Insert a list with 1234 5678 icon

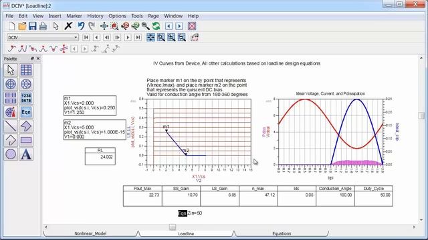[x=26, y=98]
